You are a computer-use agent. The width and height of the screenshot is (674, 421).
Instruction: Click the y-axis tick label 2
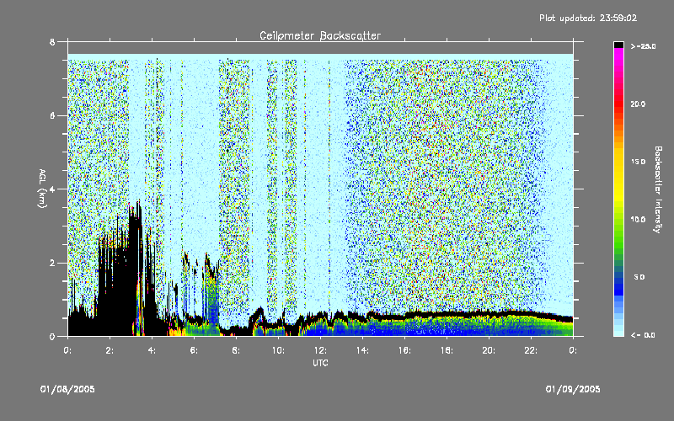coord(52,263)
